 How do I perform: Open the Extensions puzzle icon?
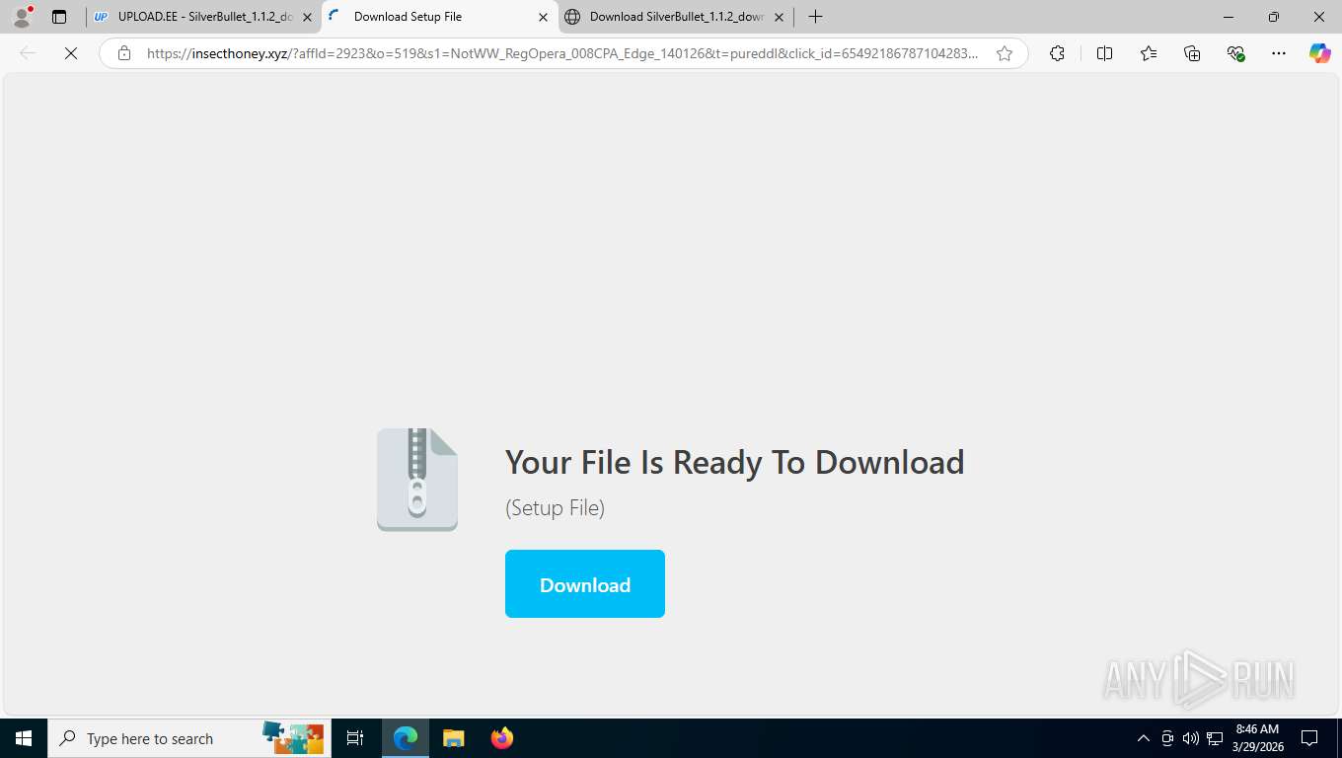pos(1057,54)
